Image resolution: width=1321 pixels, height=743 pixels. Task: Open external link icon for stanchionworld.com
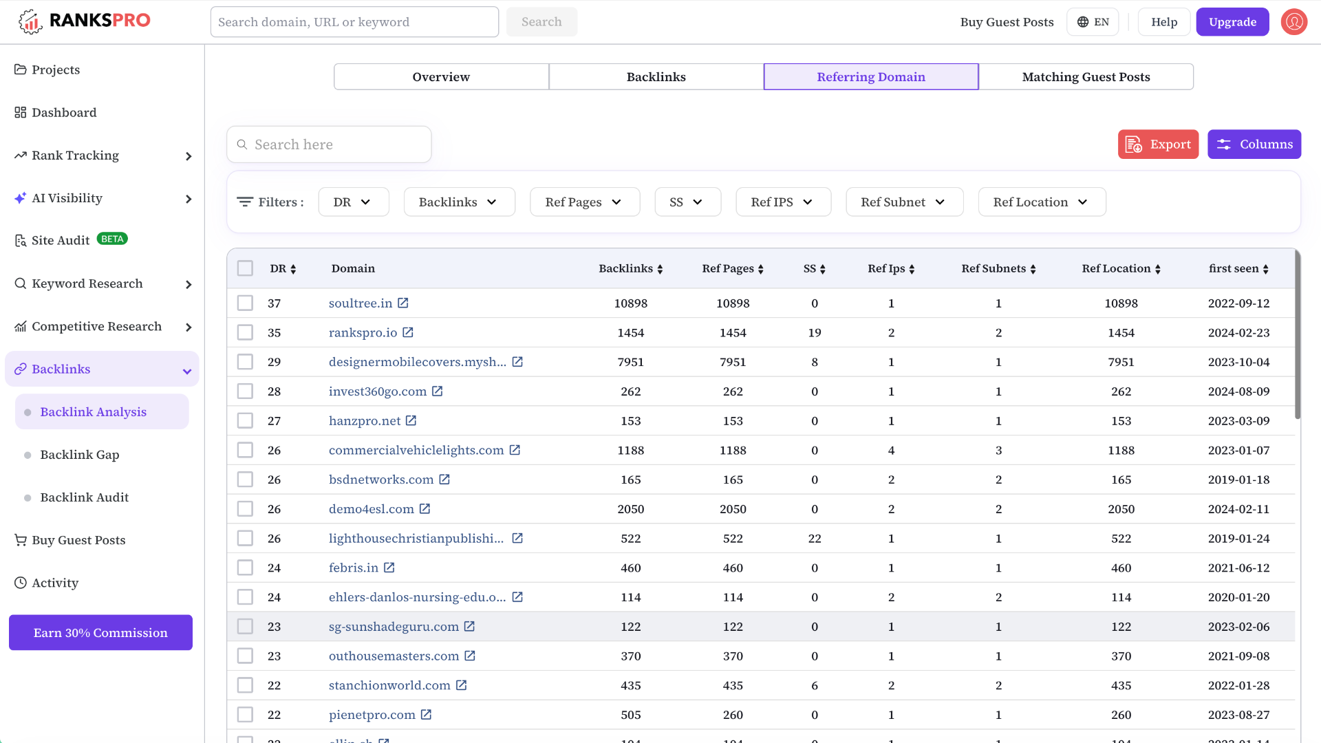[x=462, y=685]
